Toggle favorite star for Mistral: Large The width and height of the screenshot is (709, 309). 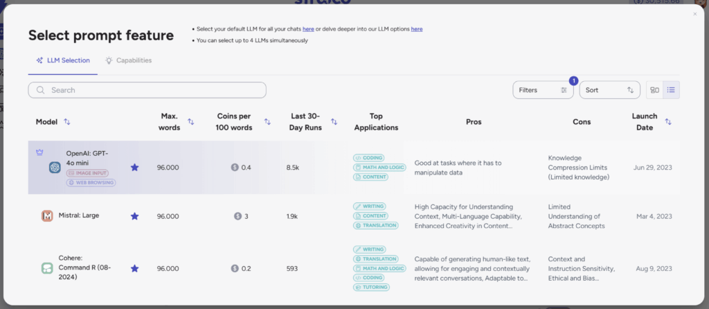point(134,216)
